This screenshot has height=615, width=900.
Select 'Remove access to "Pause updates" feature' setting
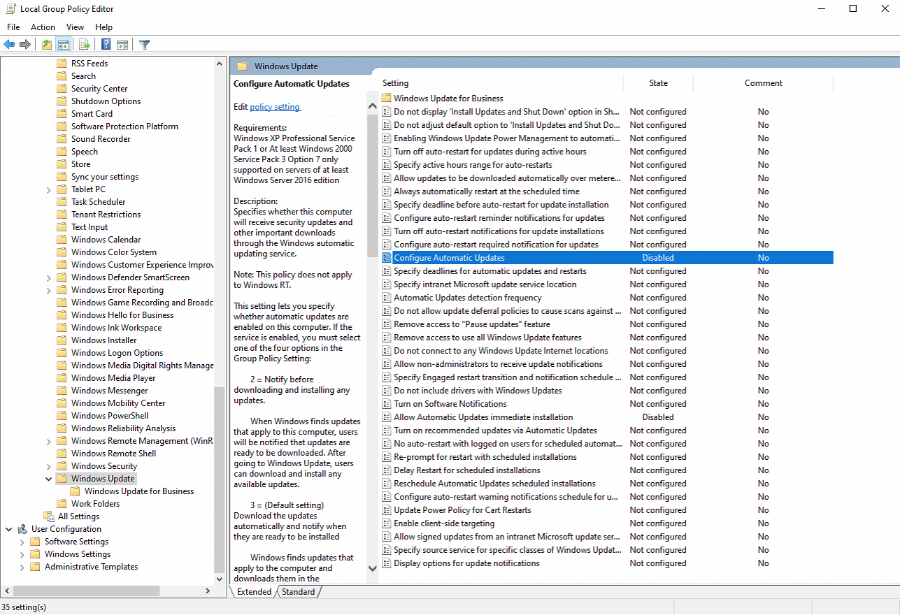tap(472, 324)
